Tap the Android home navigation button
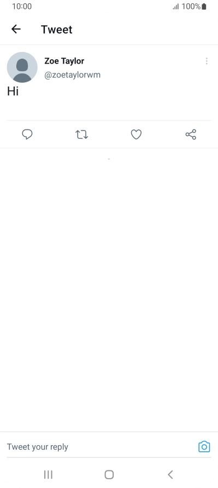 (109, 475)
